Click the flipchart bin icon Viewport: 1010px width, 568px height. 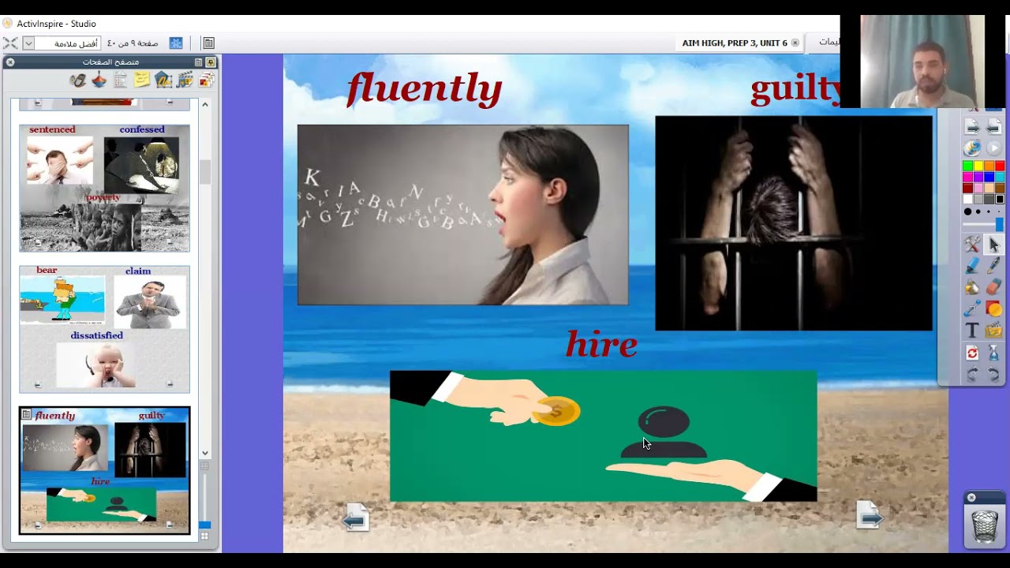[x=984, y=526]
